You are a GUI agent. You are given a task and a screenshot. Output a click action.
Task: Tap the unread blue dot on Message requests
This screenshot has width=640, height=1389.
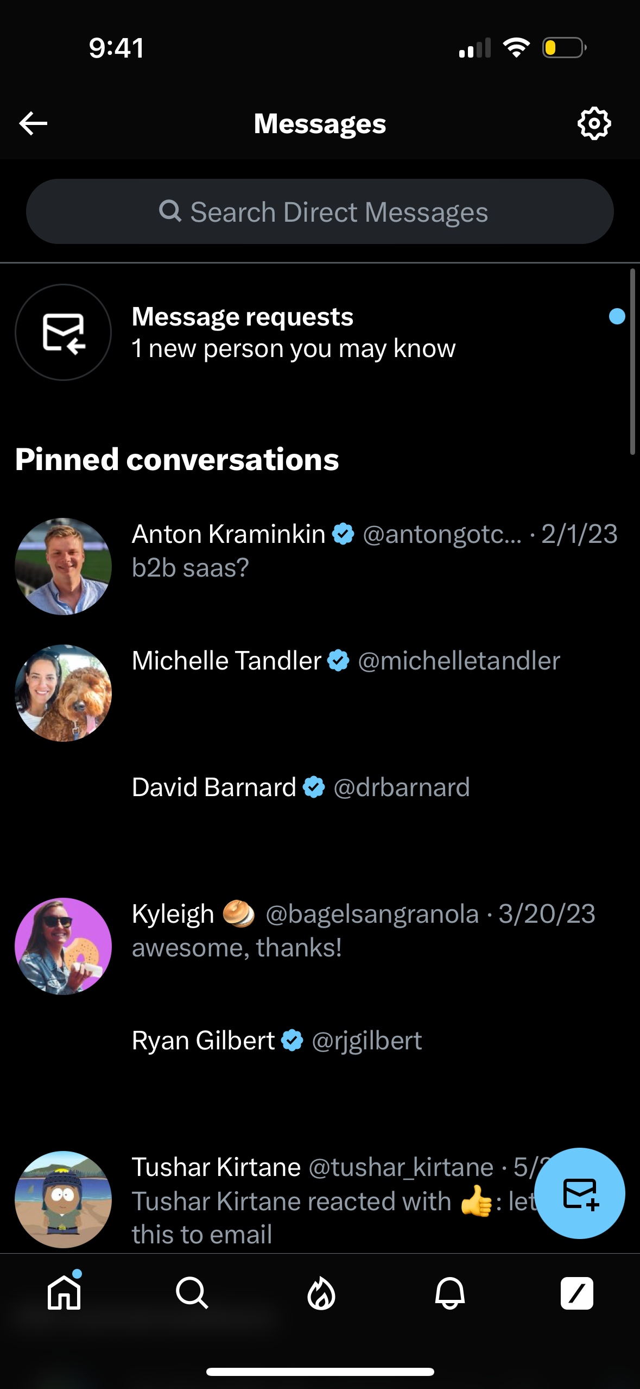pos(617,316)
